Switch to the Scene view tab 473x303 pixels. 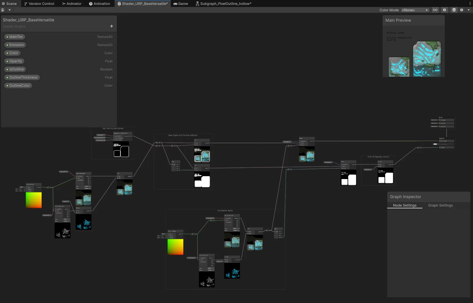point(10,3)
